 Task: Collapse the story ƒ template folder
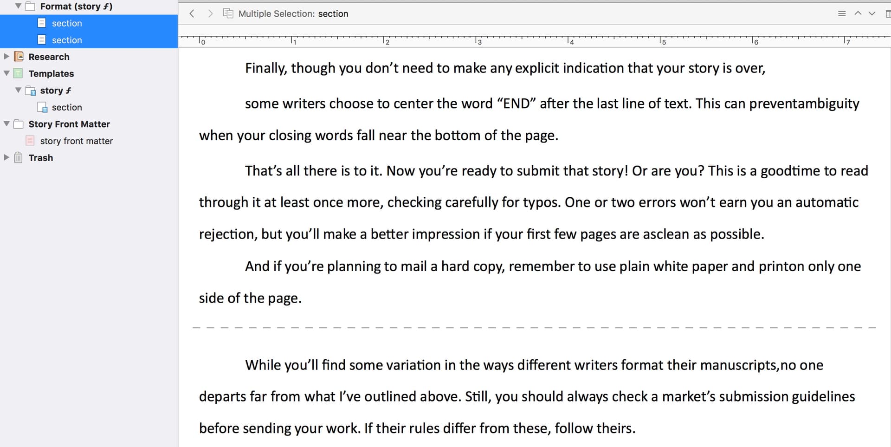click(18, 90)
